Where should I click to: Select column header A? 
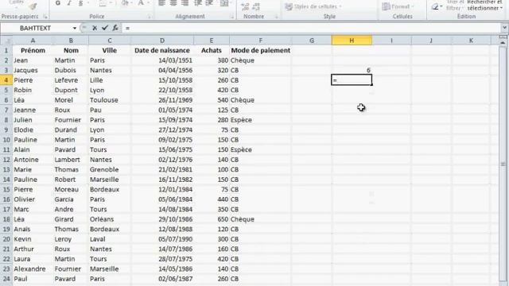(33, 41)
